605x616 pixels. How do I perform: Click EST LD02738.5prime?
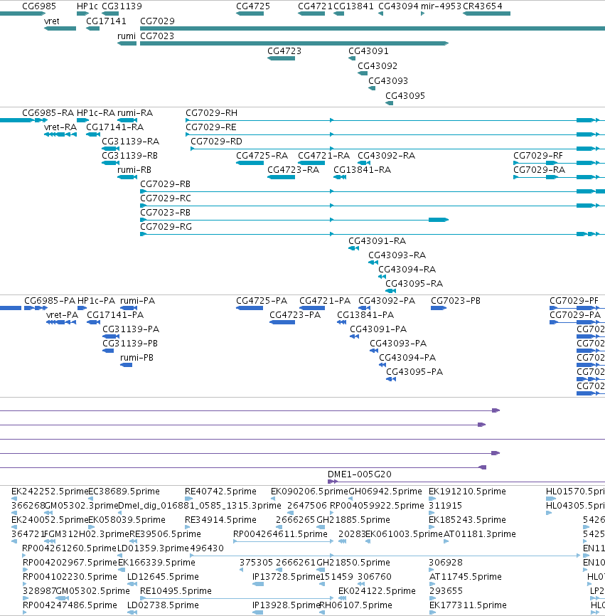(163, 605)
